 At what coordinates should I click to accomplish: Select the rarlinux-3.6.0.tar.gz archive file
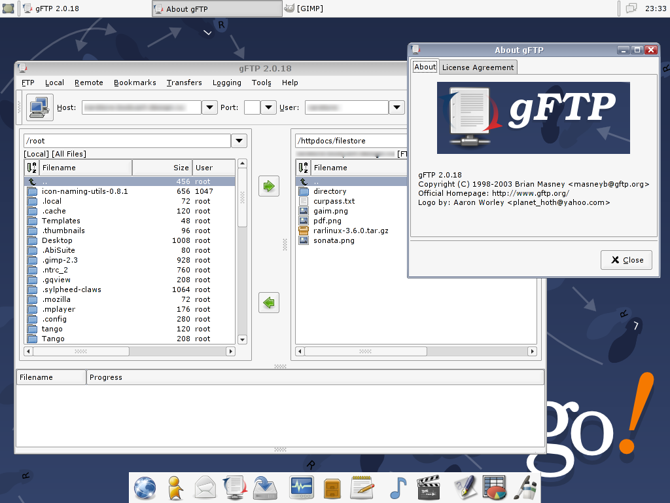[x=351, y=231]
